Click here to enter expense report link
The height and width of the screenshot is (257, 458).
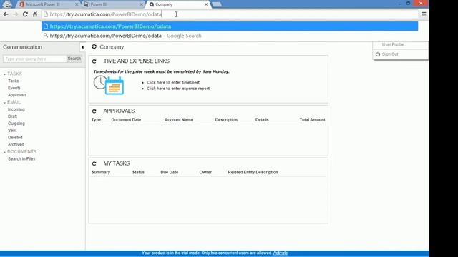[x=178, y=89]
